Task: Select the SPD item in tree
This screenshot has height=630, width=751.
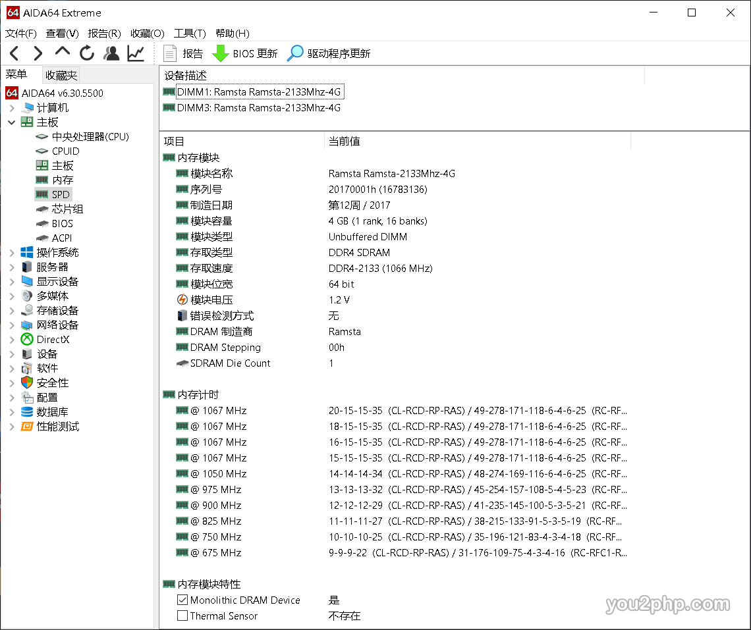Action: coord(53,194)
